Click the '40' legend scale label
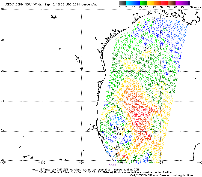Viewport: 202px width, 177px height. (175, 7)
